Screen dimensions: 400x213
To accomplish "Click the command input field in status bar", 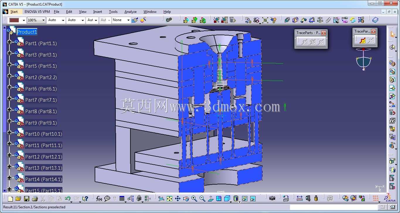I will click(x=334, y=207).
